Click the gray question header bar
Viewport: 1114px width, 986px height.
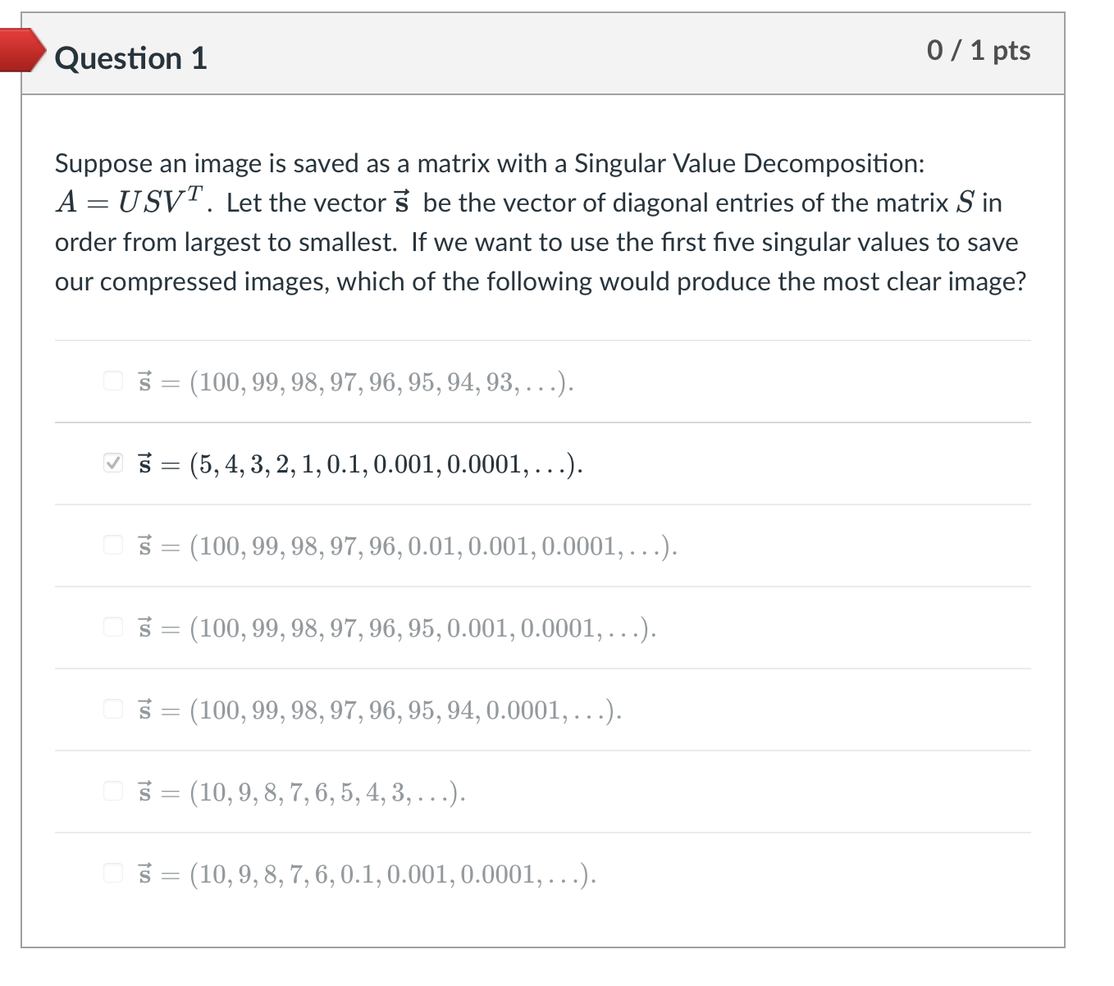541,52
